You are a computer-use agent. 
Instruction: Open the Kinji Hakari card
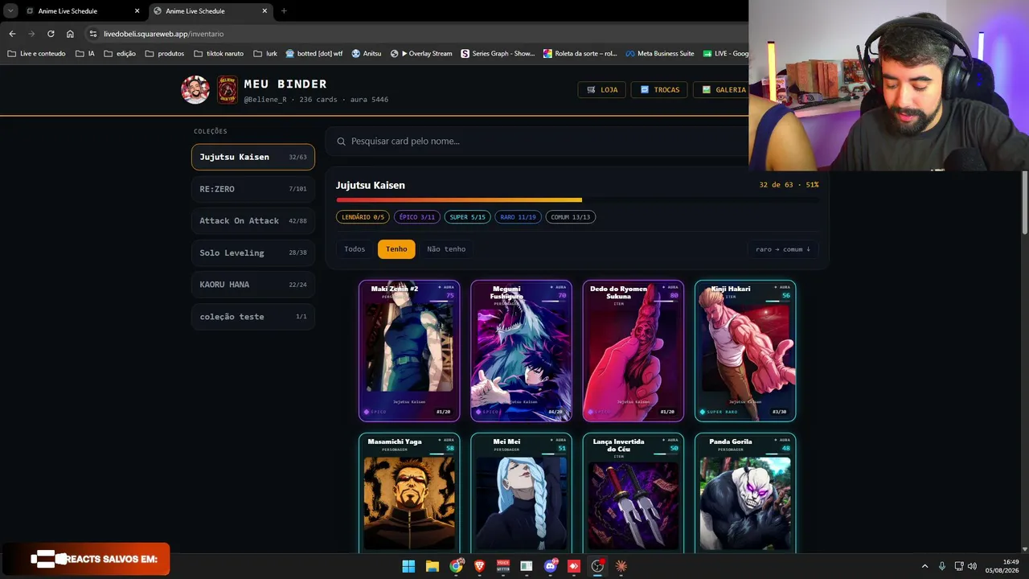(745, 351)
